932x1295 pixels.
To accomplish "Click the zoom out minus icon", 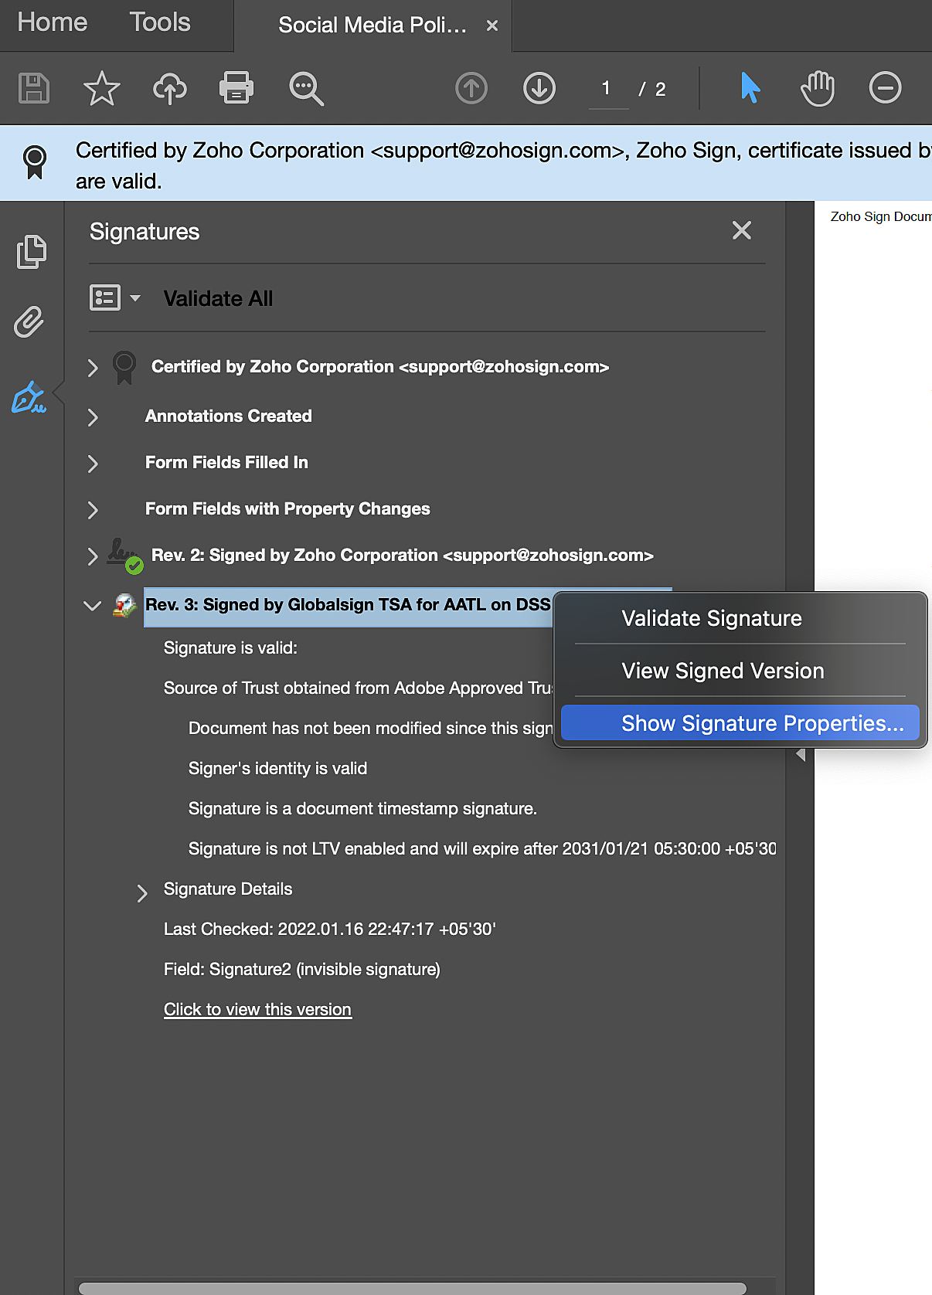I will [x=885, y=88].
